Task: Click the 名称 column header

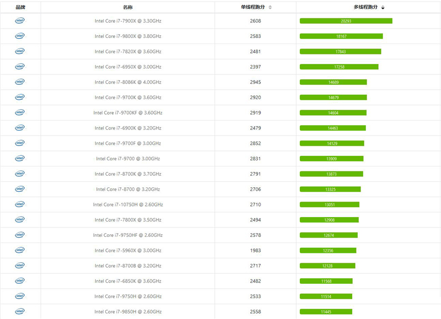Action: click(128, 8)
